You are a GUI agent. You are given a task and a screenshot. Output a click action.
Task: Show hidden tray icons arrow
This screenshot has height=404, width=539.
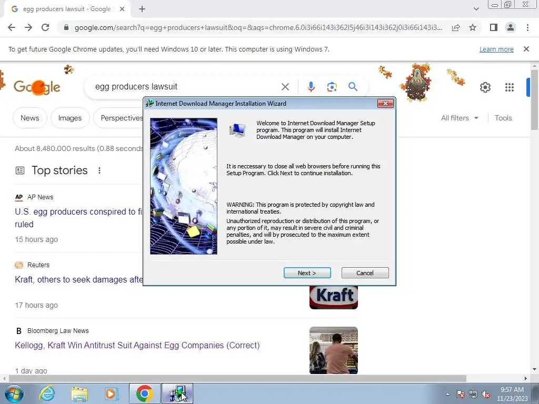(447, 394)
